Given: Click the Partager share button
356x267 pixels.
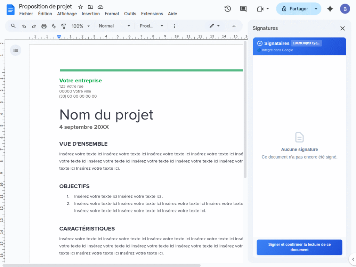Looking at the screenshot, I should tap(295, 9).
